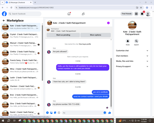Open the Notifications bell icon
The width and height of the screenshot is (154, 123).
[142, 14]
